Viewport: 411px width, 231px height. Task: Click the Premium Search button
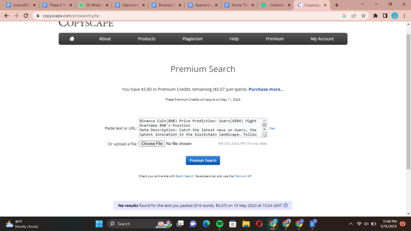(x=203, y=160)
